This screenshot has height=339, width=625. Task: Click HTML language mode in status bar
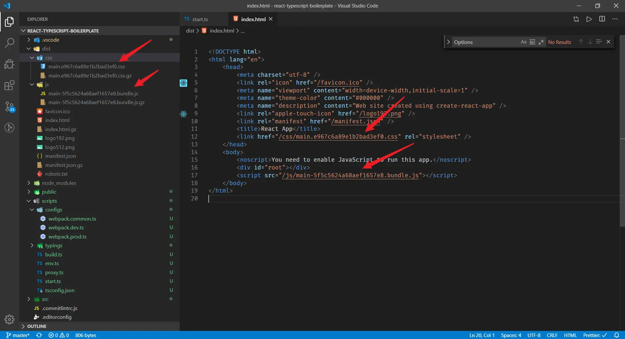[570, 335]
